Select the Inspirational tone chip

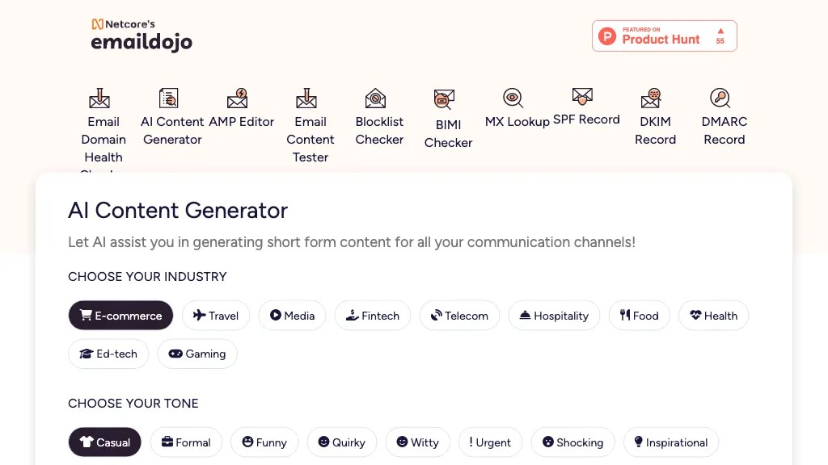click(x=670, y=442)
